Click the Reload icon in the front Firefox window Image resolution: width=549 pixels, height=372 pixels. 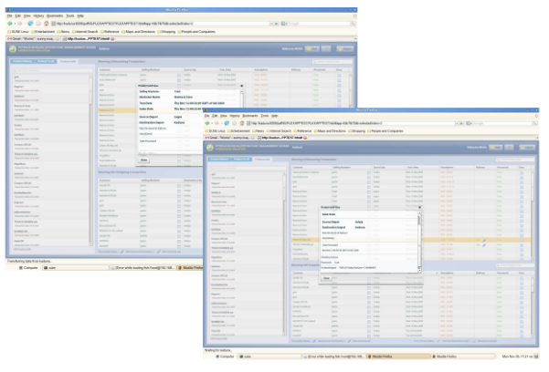coord(227,122)
